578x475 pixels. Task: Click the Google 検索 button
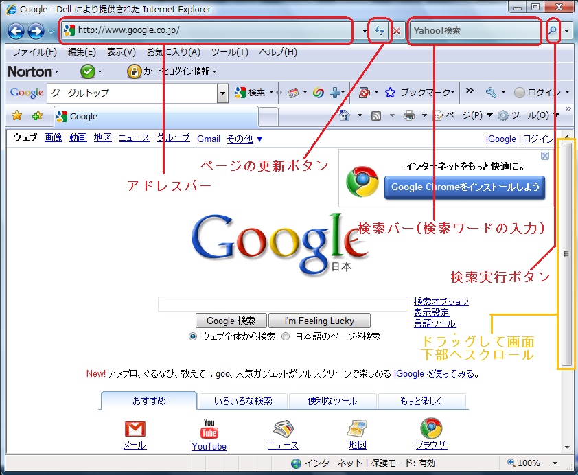coord(231,321)
